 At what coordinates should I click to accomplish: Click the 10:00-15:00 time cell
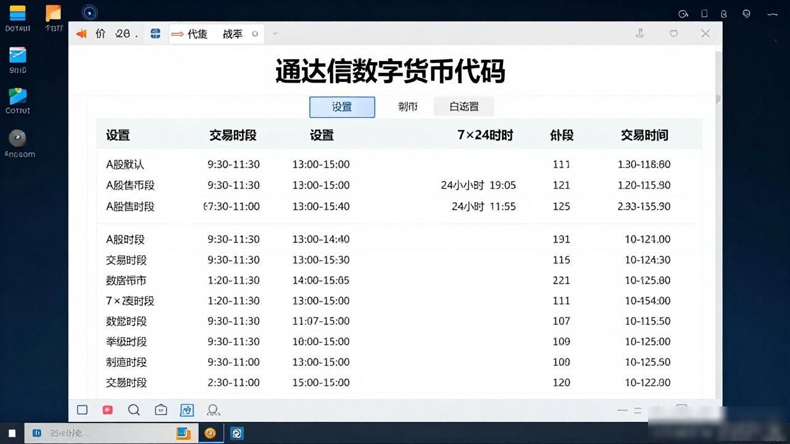click(321, 342)
